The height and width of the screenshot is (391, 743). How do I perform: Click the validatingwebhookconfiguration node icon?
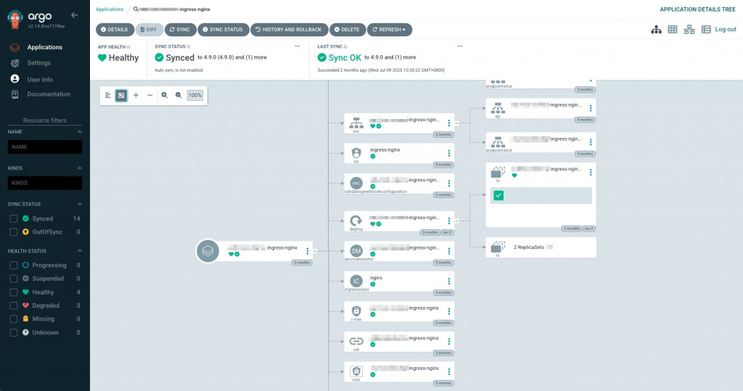click(356, 183)
